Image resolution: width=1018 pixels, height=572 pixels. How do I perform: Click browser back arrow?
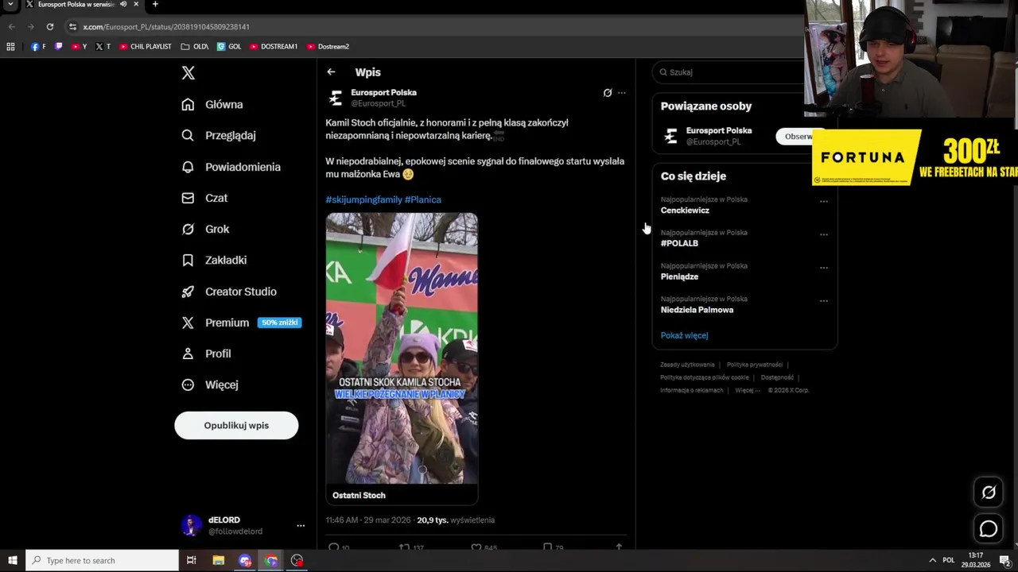point(11,27)
